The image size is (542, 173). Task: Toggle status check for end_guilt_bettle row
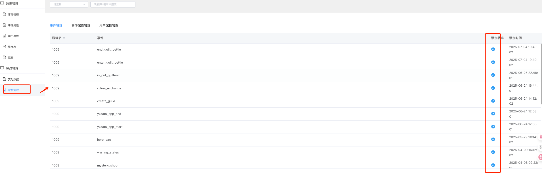point(493,49)
